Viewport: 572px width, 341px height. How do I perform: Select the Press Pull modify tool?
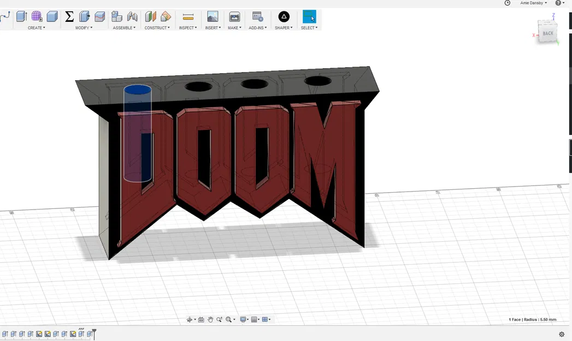[x=84, y=16]
